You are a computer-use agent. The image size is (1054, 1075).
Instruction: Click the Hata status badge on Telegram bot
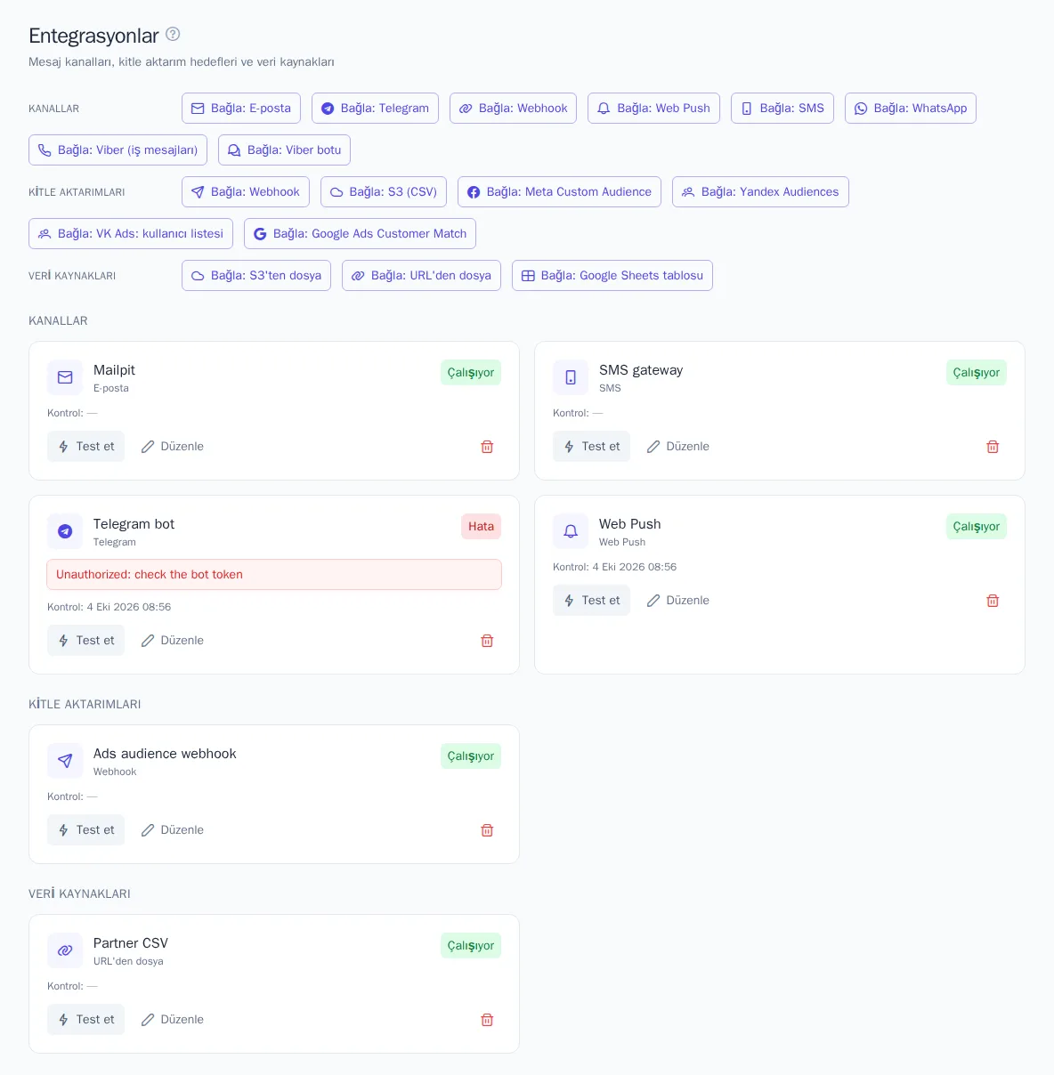[x=481, y=526]
